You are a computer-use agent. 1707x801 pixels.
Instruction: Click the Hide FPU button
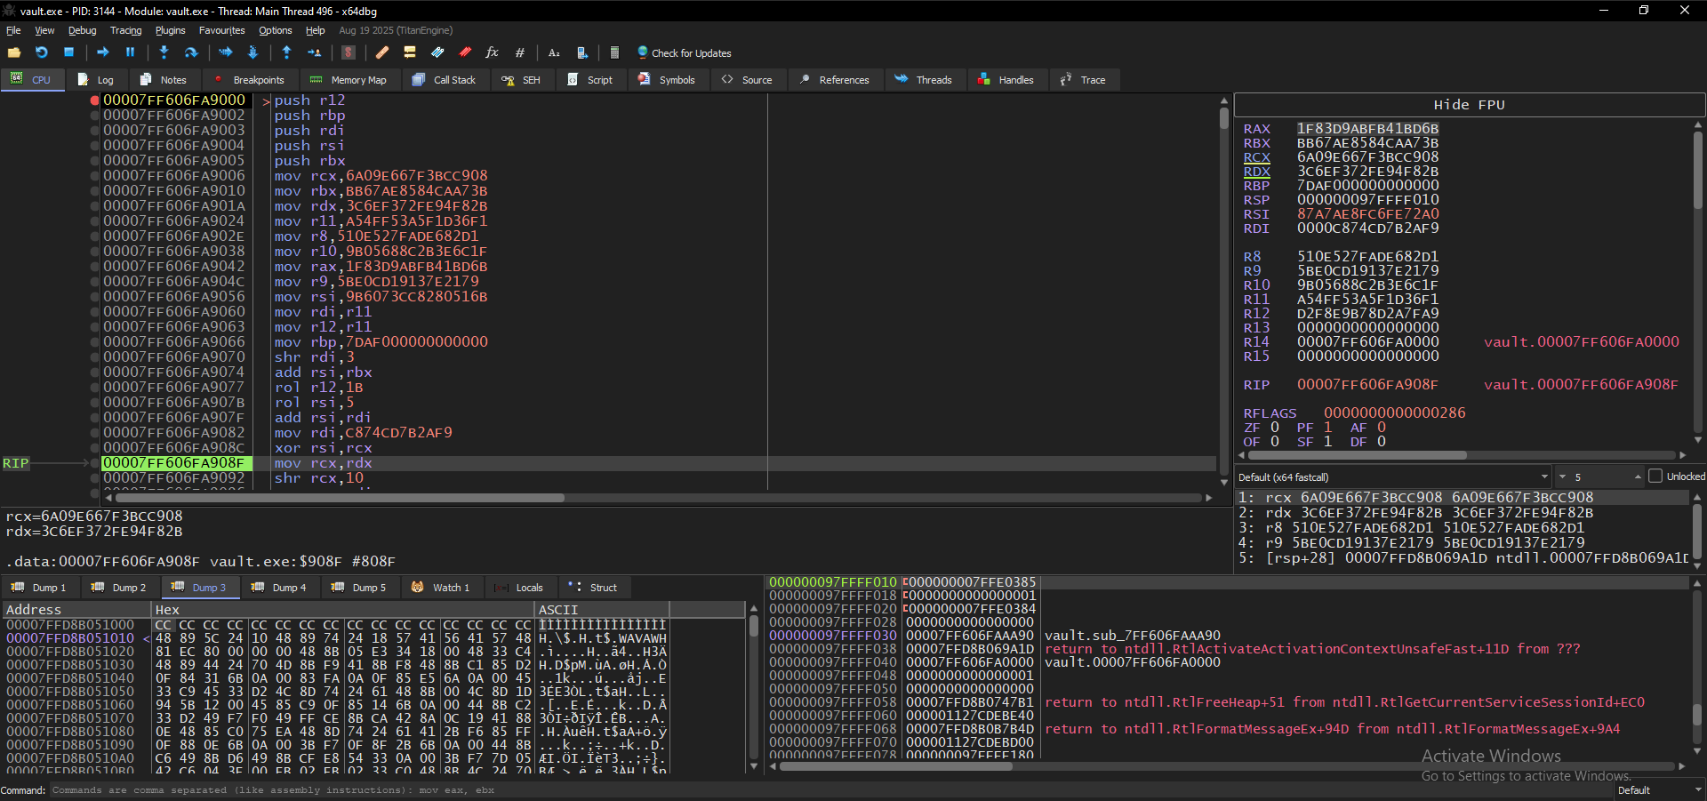click(x=1469, y=105)
